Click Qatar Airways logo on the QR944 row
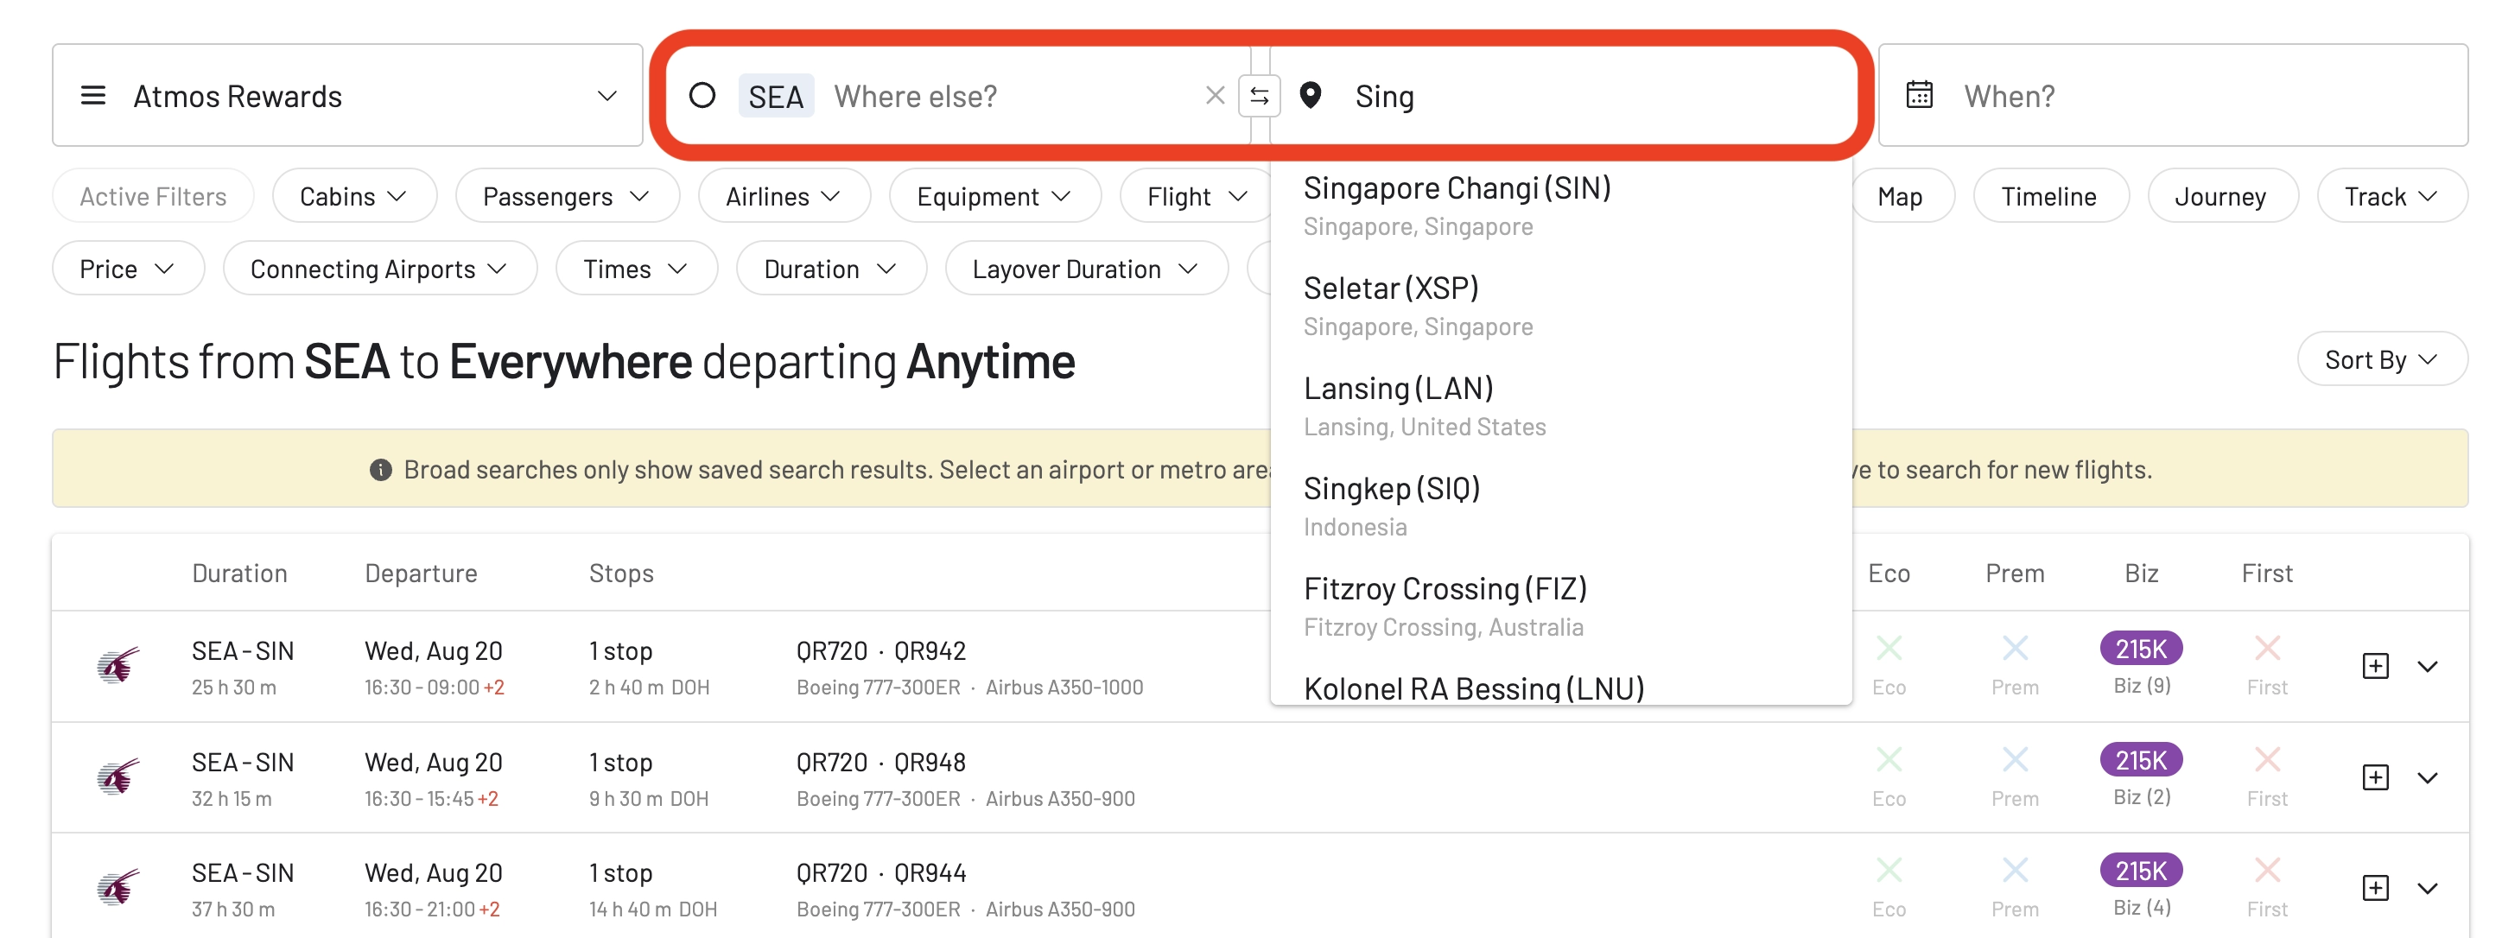This screenshot has height=938, width=2502. tap(118, 888)
